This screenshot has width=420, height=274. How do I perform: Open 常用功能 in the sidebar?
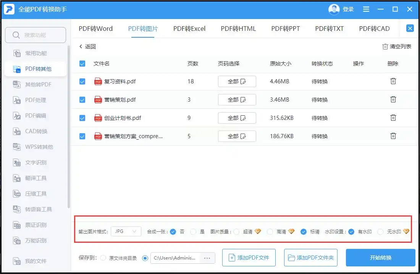(36, 53)
